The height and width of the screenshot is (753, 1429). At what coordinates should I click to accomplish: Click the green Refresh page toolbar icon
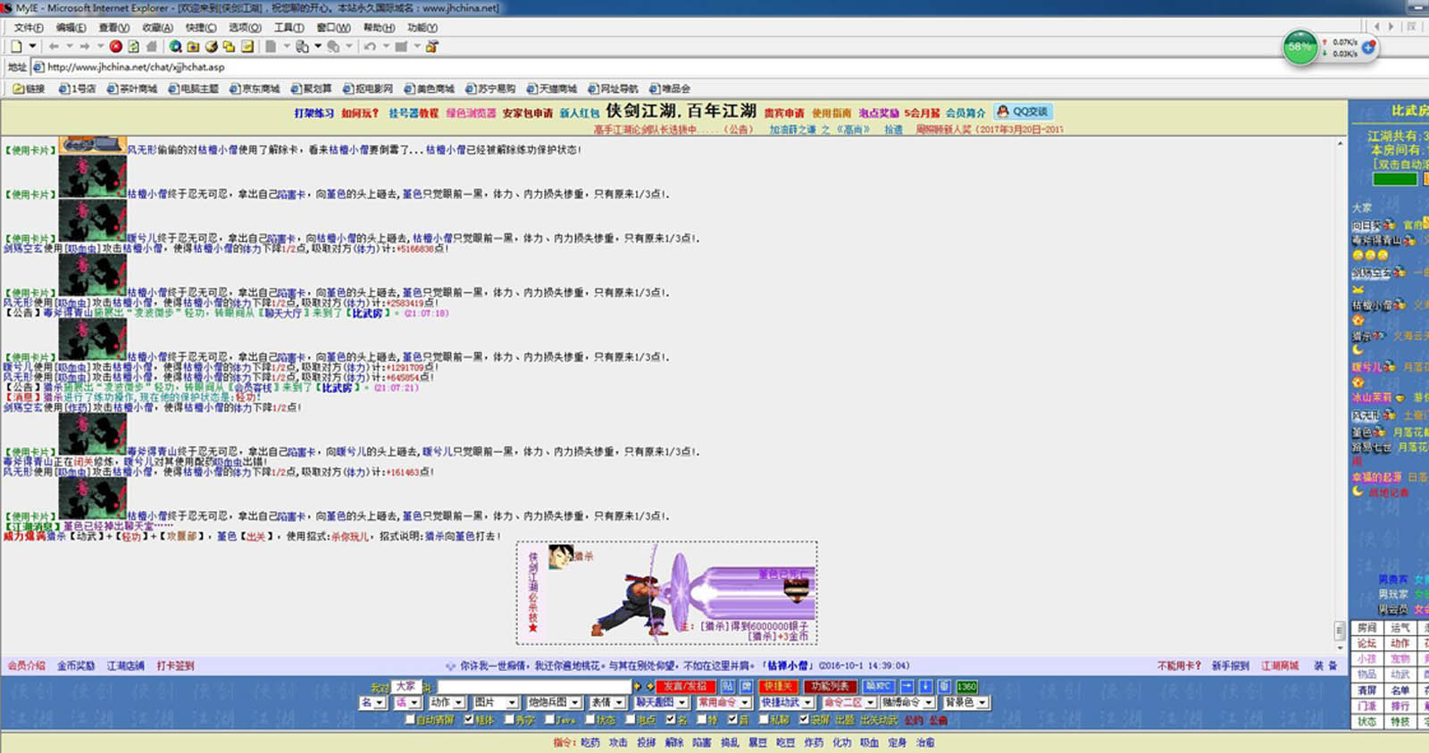pyautogui.click(x=133, y=46)
